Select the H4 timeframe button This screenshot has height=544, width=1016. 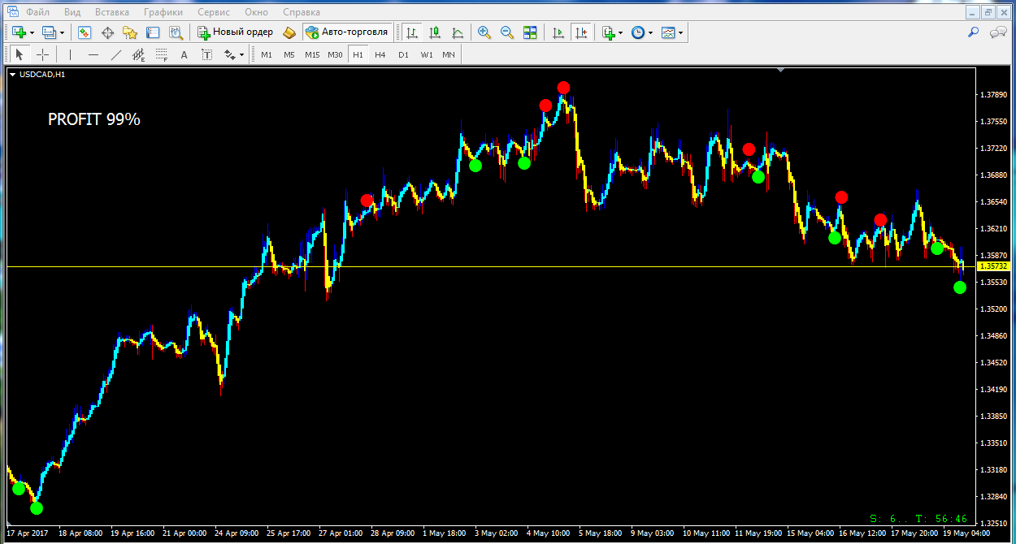(x=380, y=55)
